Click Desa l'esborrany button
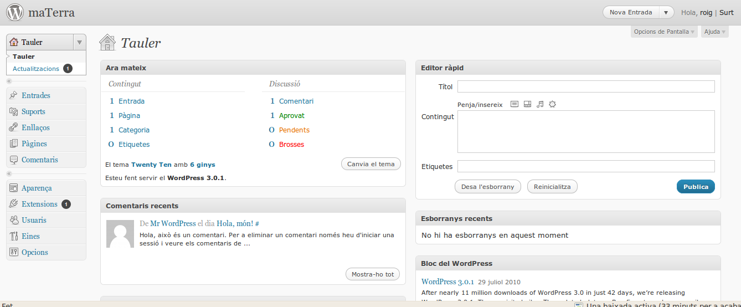Image resolution: width=741 pixels, height=307 pixels. click(x=487, y=187)
